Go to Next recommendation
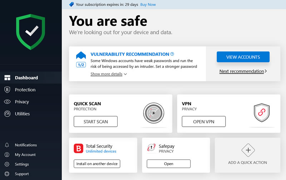The image size is (286, 180). pos(242,71)
